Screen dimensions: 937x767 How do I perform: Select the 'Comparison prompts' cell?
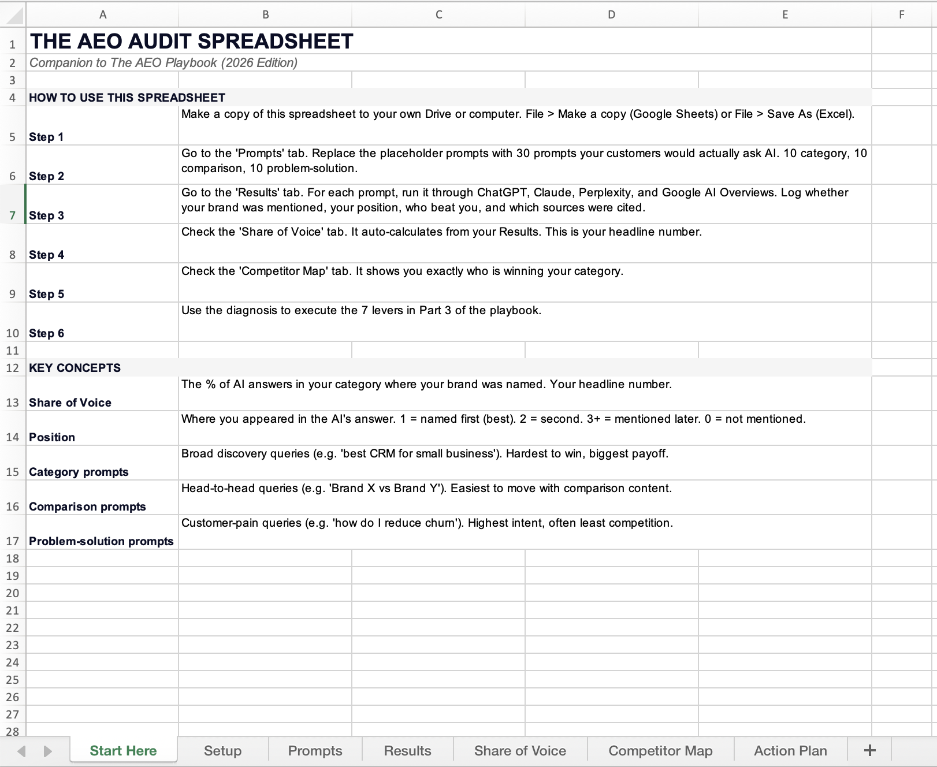(x=102, y=497)
